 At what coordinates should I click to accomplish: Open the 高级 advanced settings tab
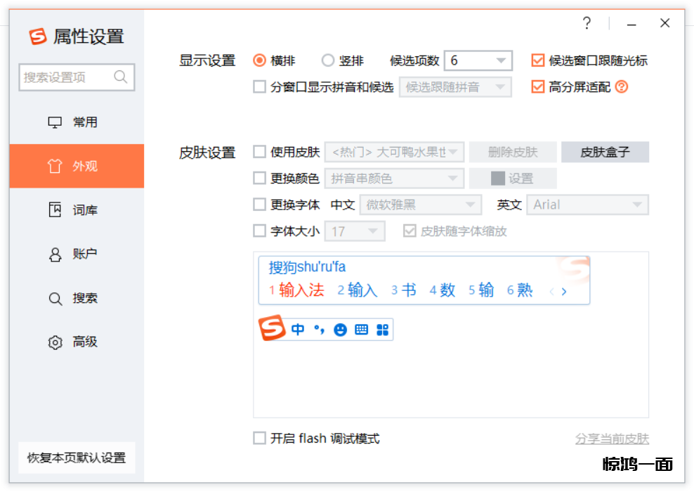[77, 342]
